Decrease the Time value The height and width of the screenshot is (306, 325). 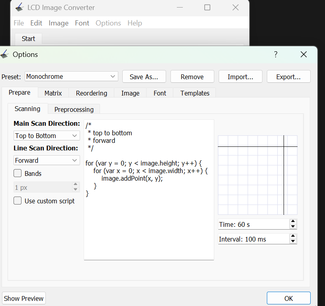293,226
